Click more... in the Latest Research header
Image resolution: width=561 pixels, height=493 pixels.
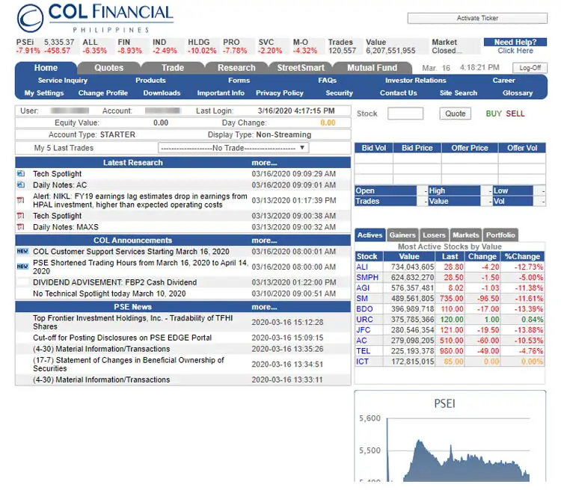pyautogui.click(x=264, y=163)
